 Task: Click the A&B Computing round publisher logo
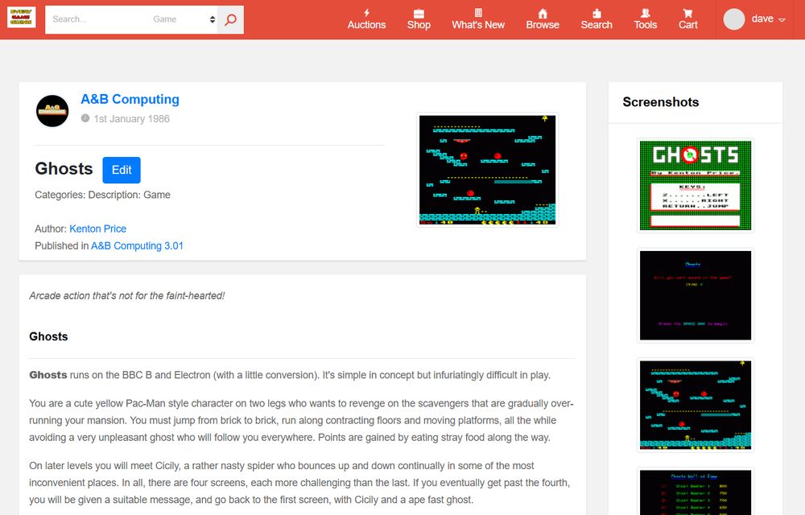click(x=52, y=111)
